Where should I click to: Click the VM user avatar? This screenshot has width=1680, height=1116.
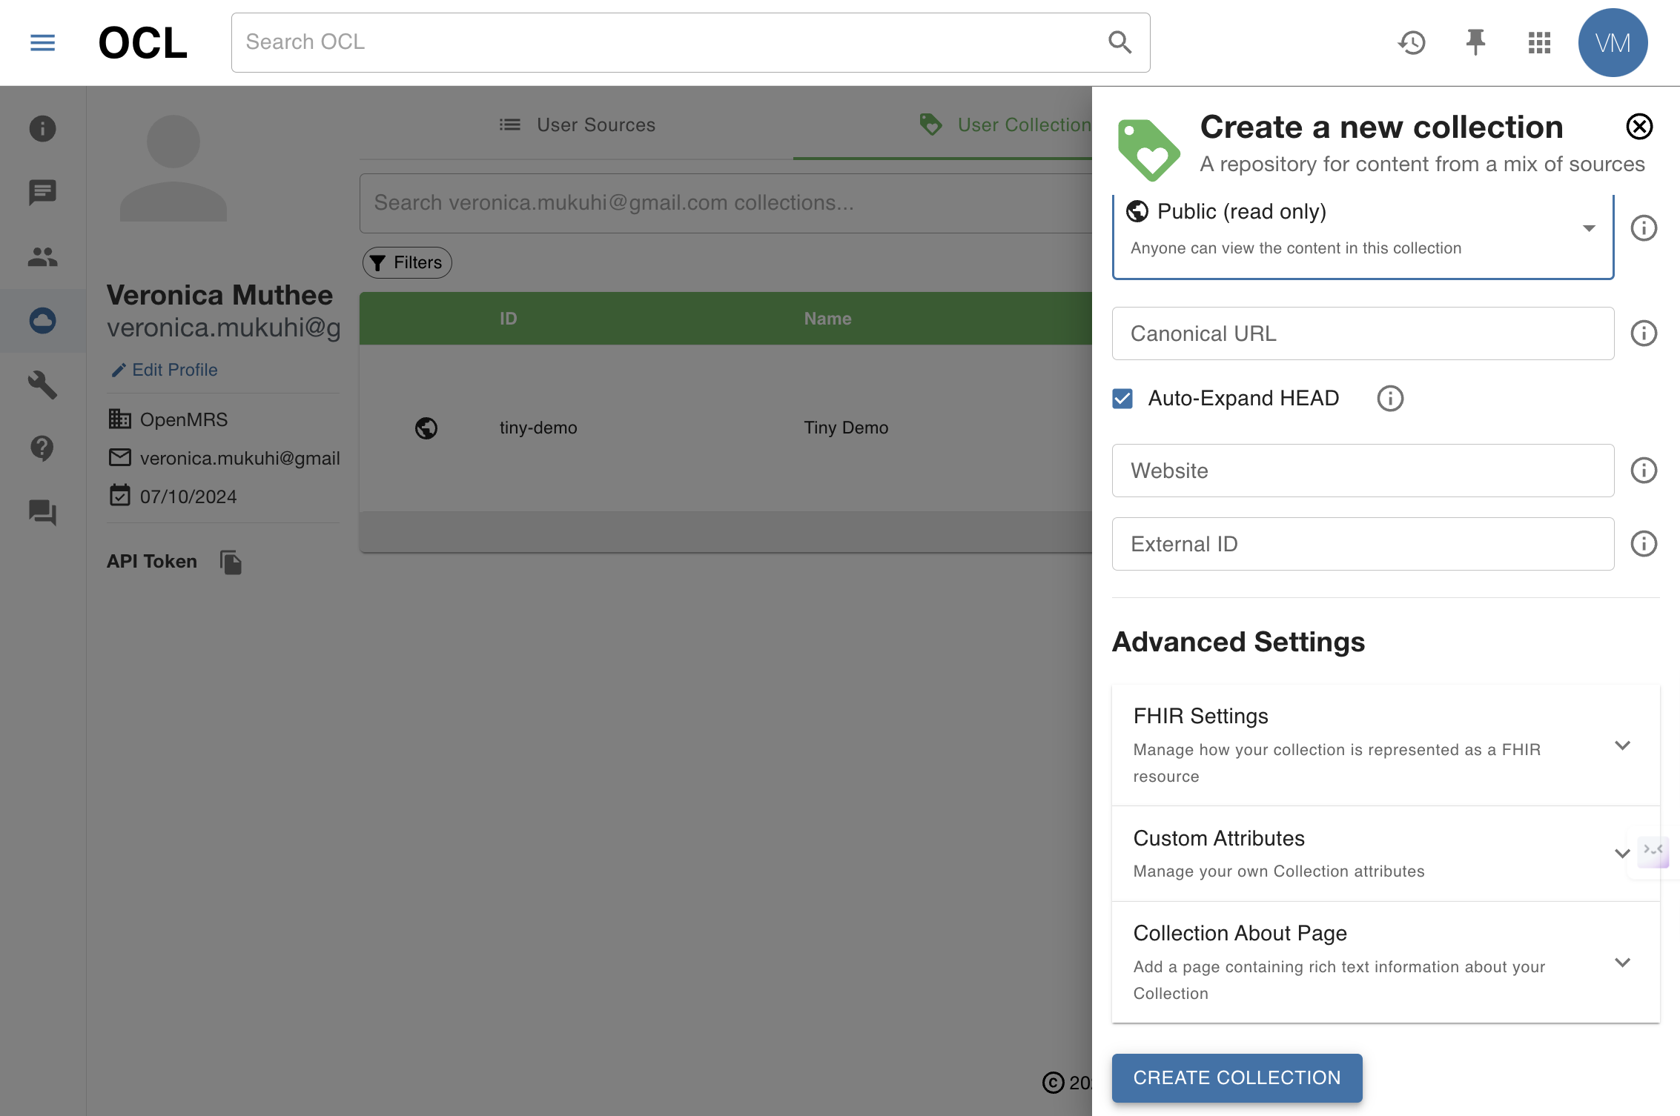click(1613, 43)
